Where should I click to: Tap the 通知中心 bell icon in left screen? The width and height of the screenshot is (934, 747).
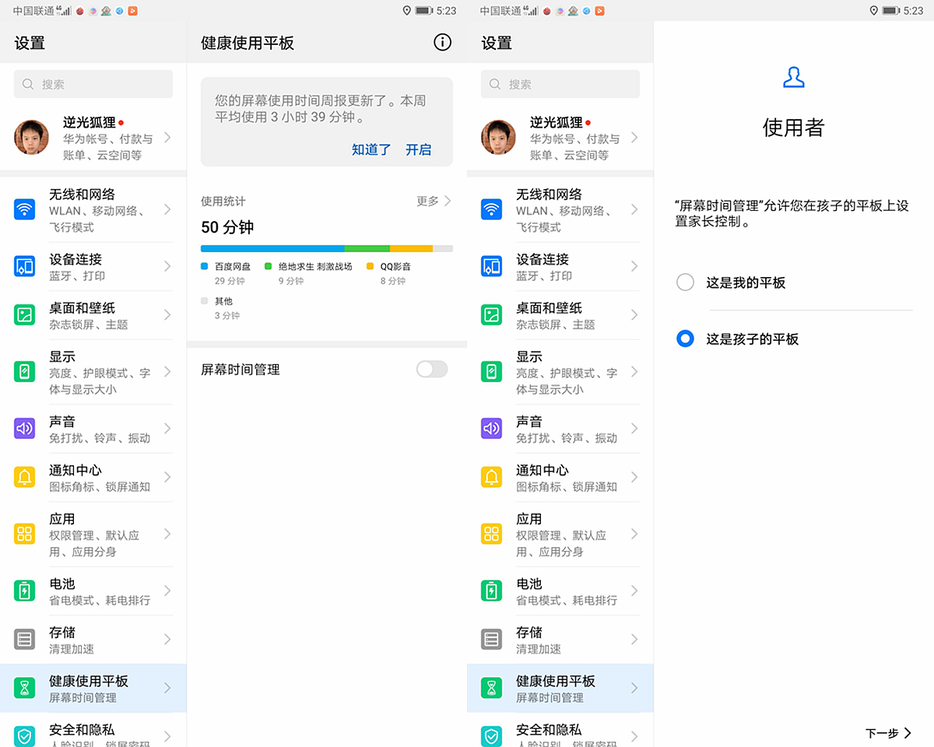click(x=24, y=477)
